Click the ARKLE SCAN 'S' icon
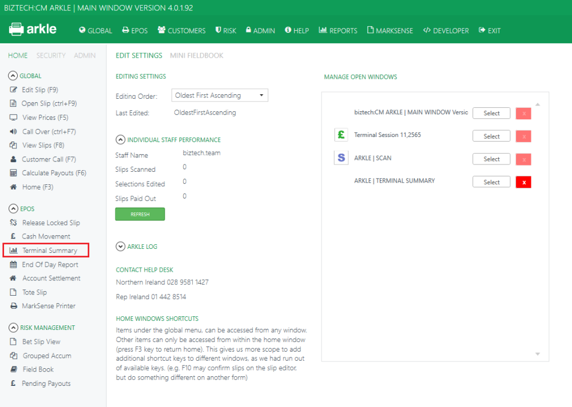The image size is (572, 407). point(341,158)
